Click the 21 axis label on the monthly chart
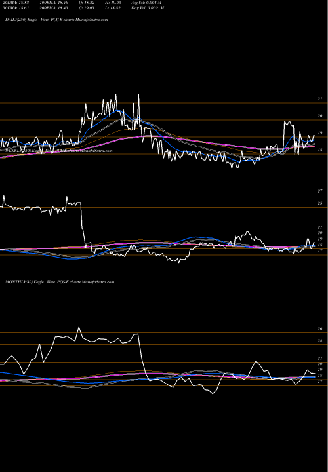This screenshot has width=328, height=472. point(320,358)
